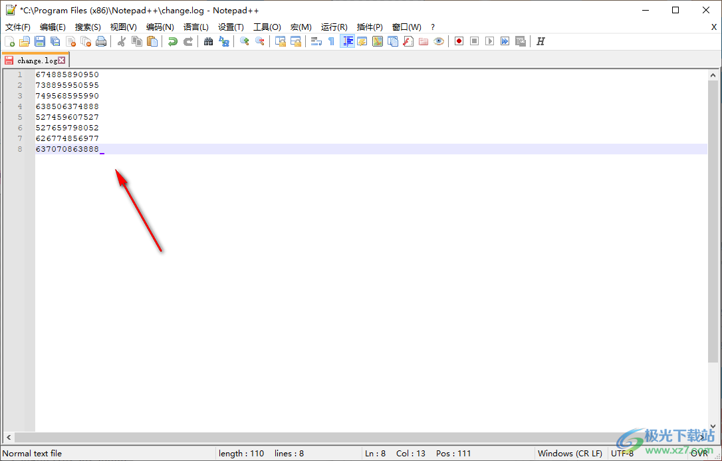Toggle synchronized horizontal scrolling
The height and width of the screenshot is (461, 722).
pos(296,41)
